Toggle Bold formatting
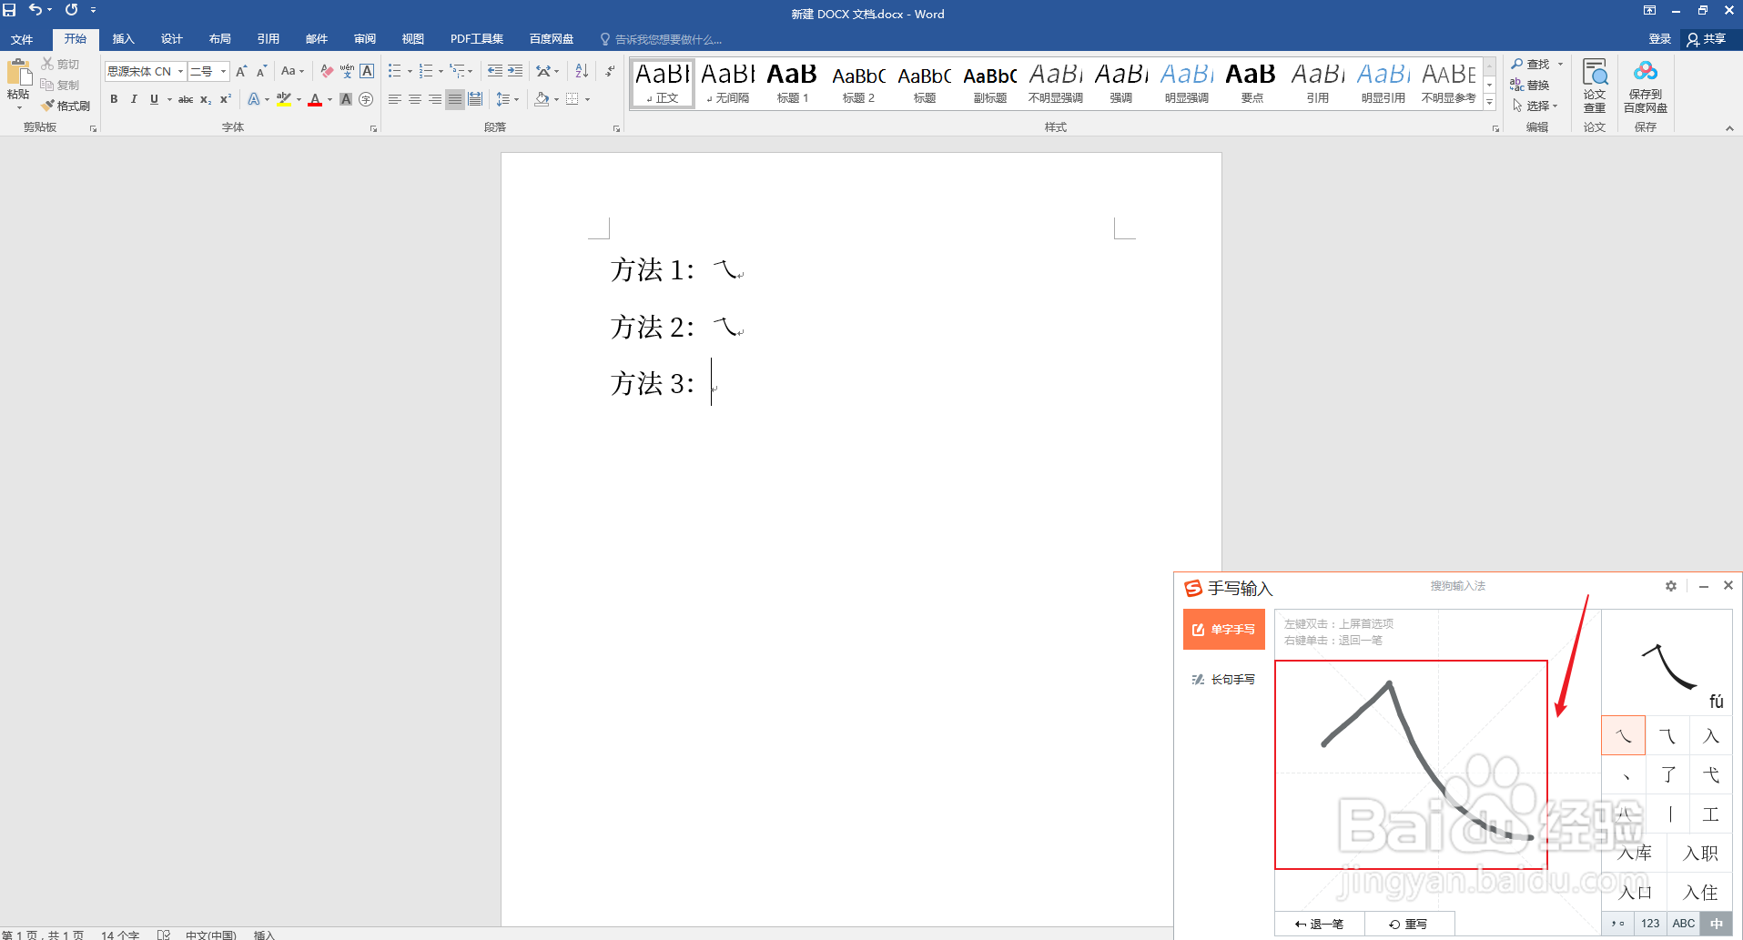This screenshot has height=940, width=1743. 114,99
